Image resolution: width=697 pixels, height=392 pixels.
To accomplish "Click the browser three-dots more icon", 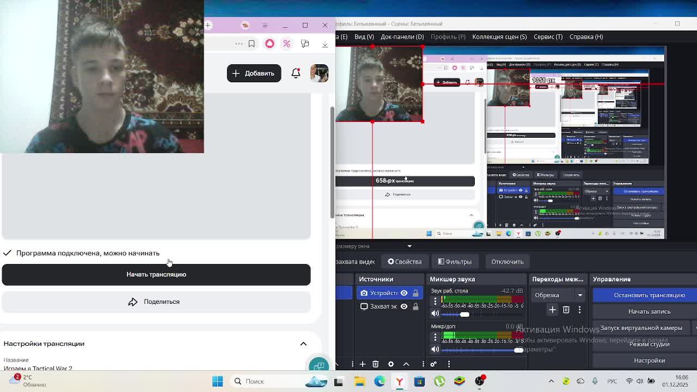I will (239, 44).
